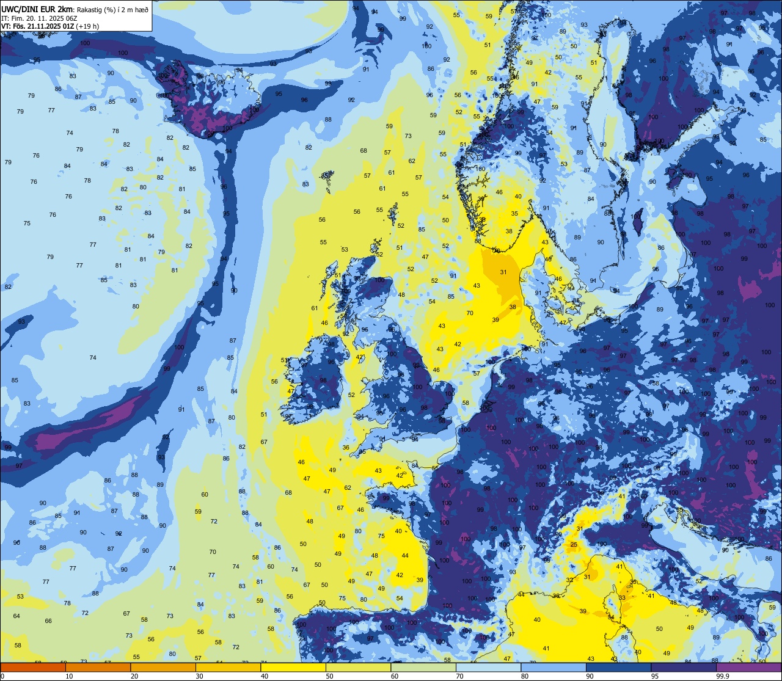782x681 pixels.
Task: Click the legend tick label 60
Action: [x=395, y=676]
